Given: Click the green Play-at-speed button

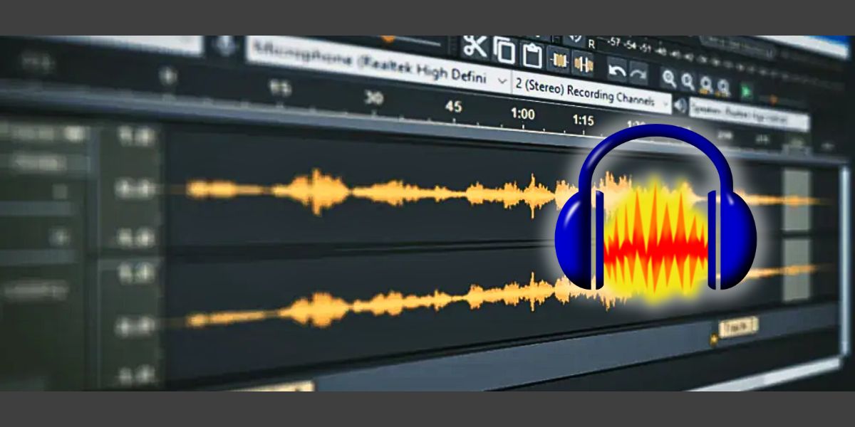Looking at the screenshot, I should coord(746,91).
